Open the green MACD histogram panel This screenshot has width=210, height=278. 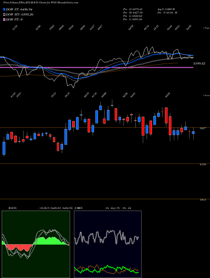[36, 244]
